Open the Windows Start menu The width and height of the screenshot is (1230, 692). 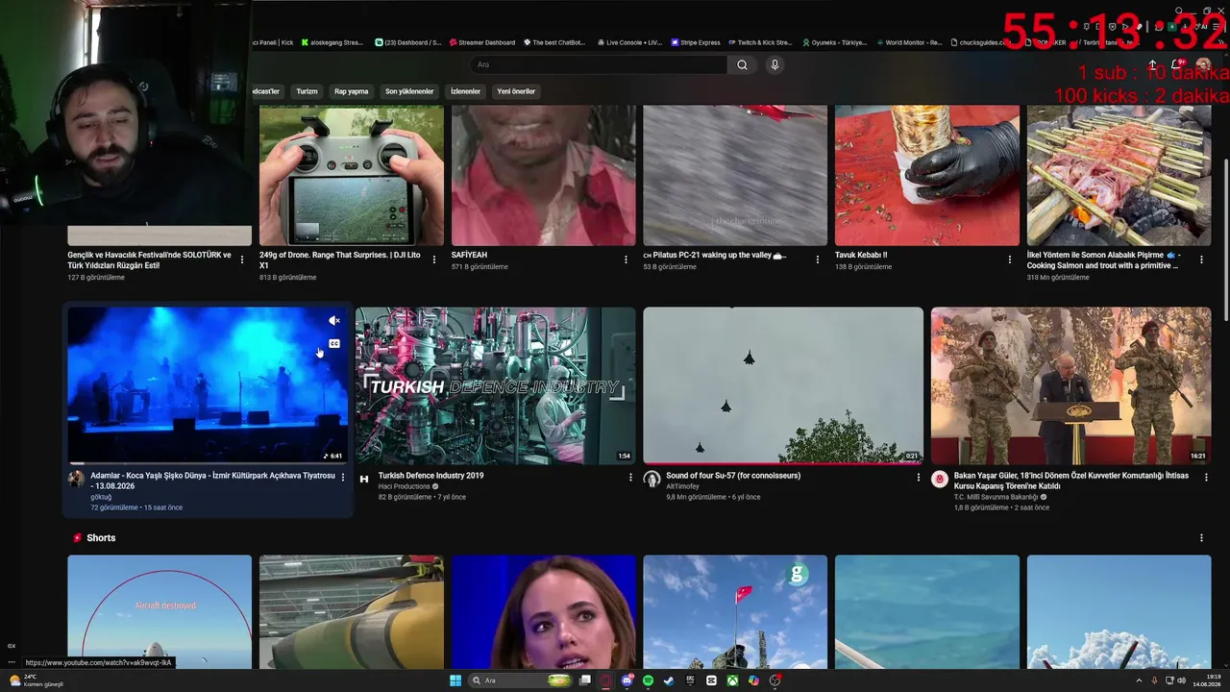pos(455,680)
